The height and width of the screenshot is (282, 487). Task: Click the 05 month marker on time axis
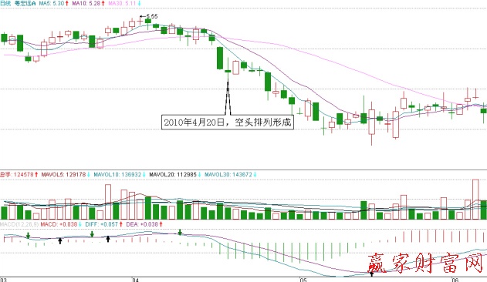(x=303, y=280)
